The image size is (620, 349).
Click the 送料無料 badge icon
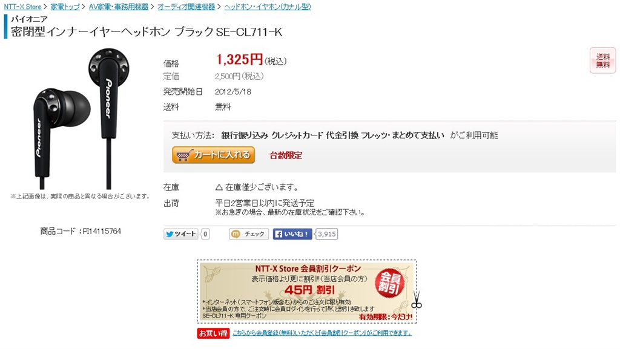click(x=603, y=60)
